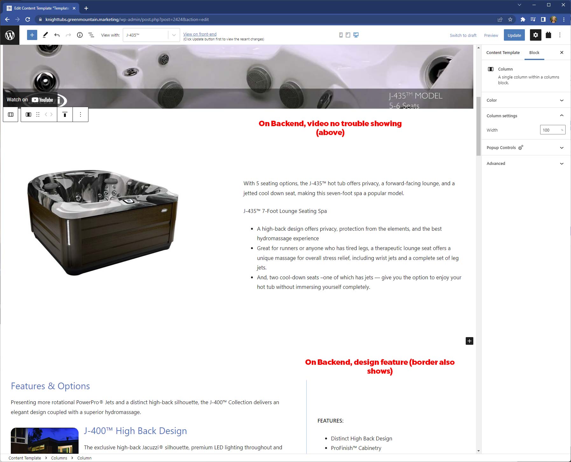
Task: Open the black plugin sidebar icon
Action: pos(548,35)
